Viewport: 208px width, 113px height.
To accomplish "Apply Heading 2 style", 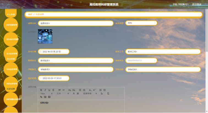I will pyautogui.click(x=74, y=90).
